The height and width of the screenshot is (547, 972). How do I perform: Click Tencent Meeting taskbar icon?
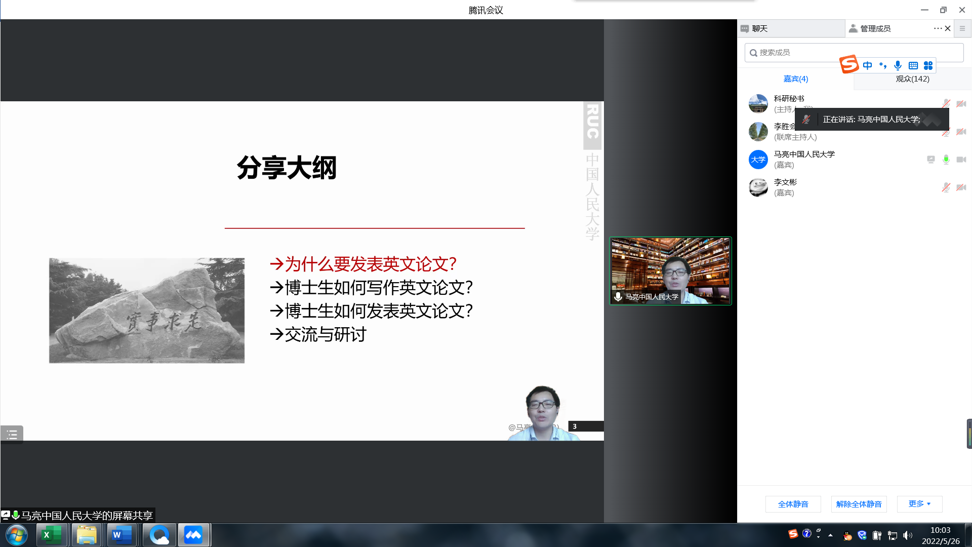click(x=193, y=535)
